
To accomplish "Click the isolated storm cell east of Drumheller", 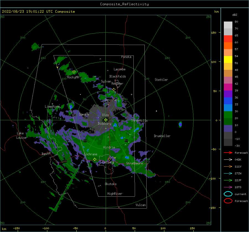I will tap(180, 124).
